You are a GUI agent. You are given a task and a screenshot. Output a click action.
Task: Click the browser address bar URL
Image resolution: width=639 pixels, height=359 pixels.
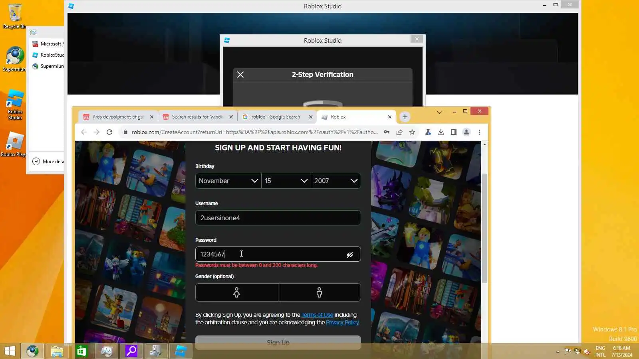[254, 132]
